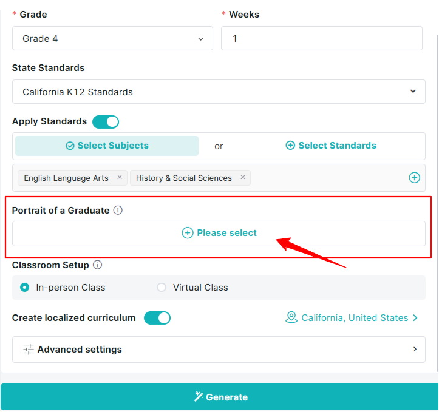This screenshot has width=439, height=412.
Task: Expand the Advanced settings section
Action: click(x=219, y=350)
